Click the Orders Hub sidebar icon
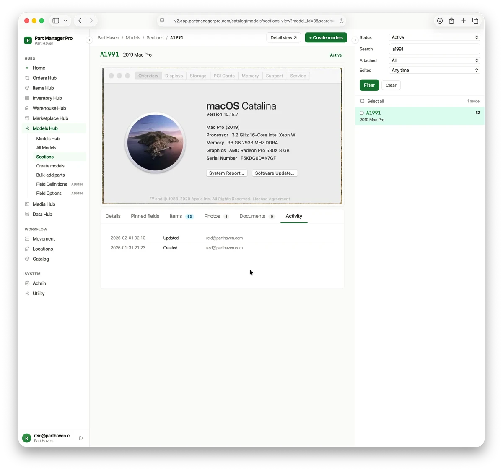503x471 pixels. tap(27, 78)
